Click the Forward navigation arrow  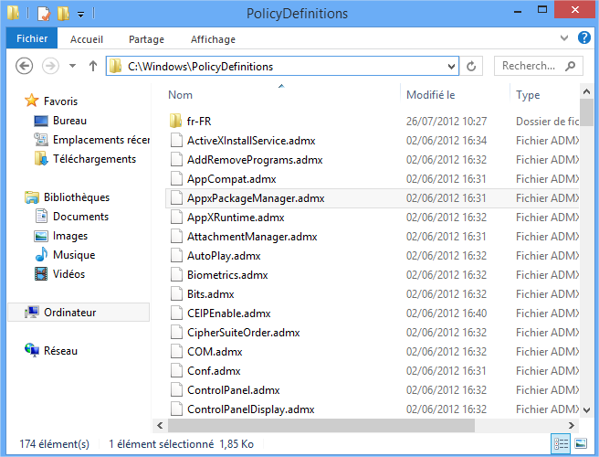50,66
